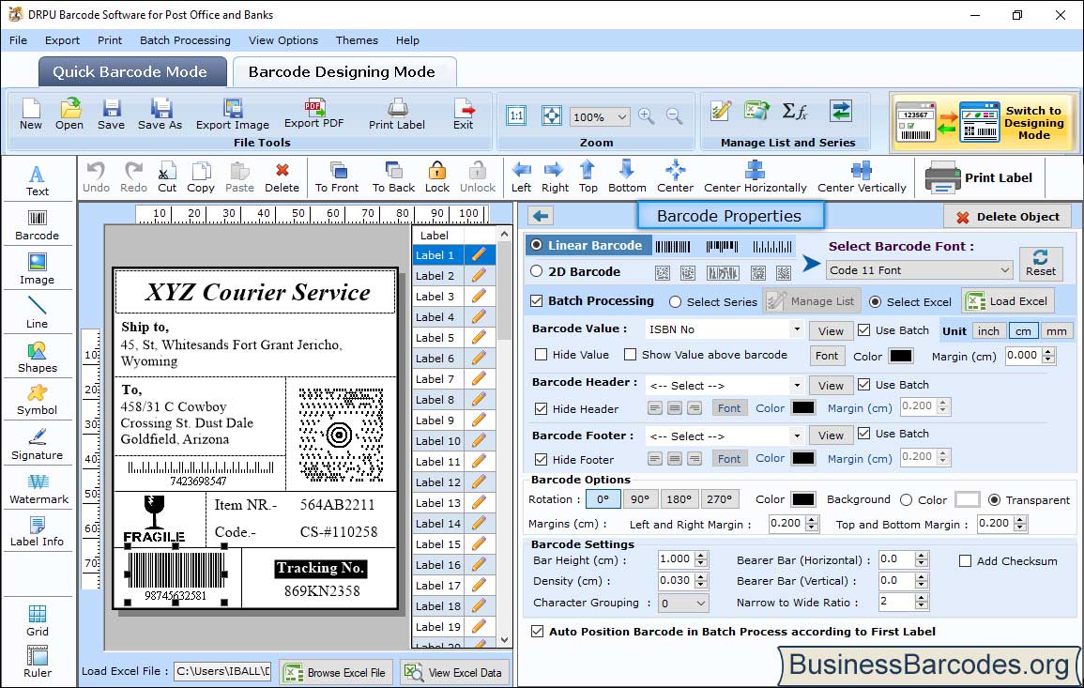Choose Select Series radio button
1084x688 pixels.
676,302
